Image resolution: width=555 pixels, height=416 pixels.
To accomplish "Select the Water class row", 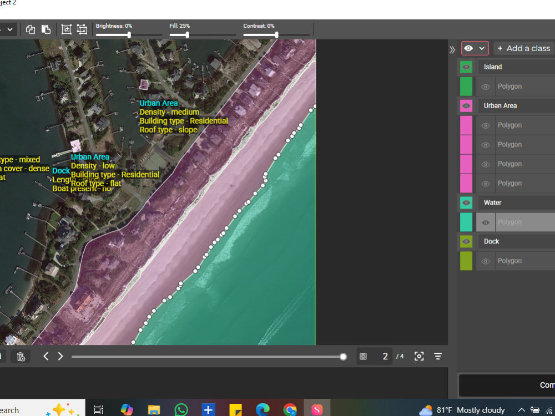I will (x=516, y=202).
